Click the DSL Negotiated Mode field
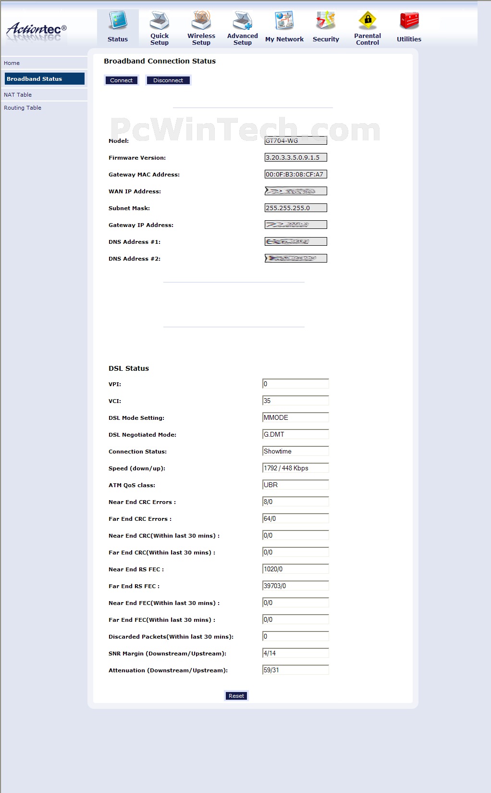This screenshot has height=793, width=491. coord(295,434)
